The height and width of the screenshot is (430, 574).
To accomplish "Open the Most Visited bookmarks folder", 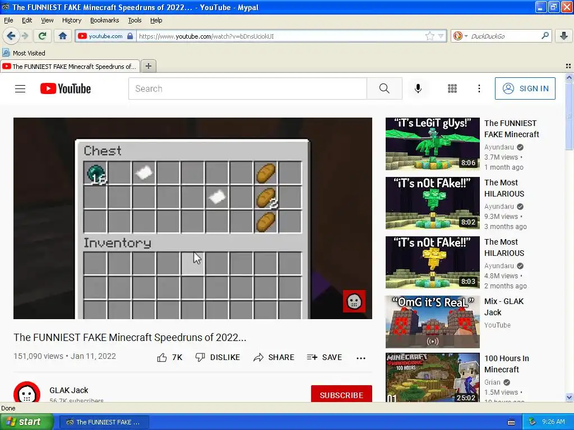I will [24, 53].
